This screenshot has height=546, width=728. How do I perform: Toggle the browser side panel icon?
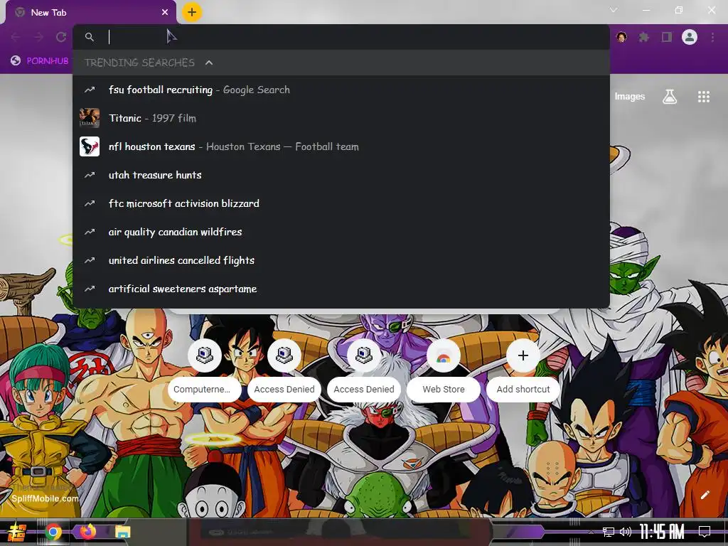coord(667,37)
